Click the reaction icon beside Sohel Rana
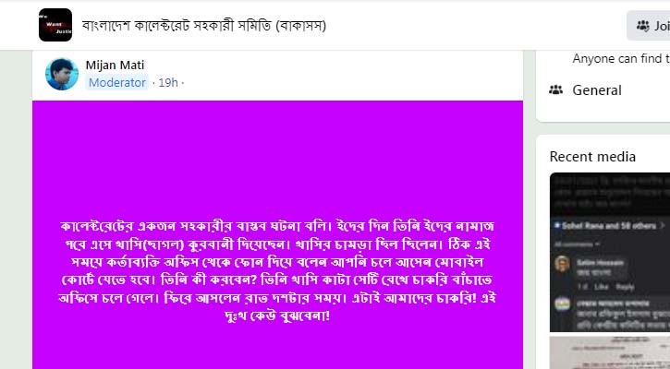Viewport: 670px width, 369px height. coord(557,225)
